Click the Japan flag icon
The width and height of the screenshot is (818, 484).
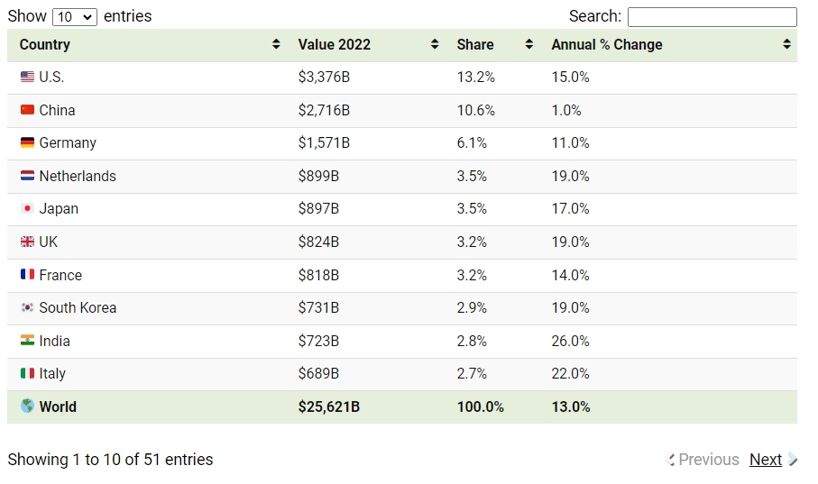click(27, 208)
